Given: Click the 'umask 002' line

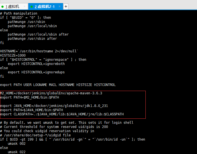Looking at the screenshot, I should (x=17, y=143).
